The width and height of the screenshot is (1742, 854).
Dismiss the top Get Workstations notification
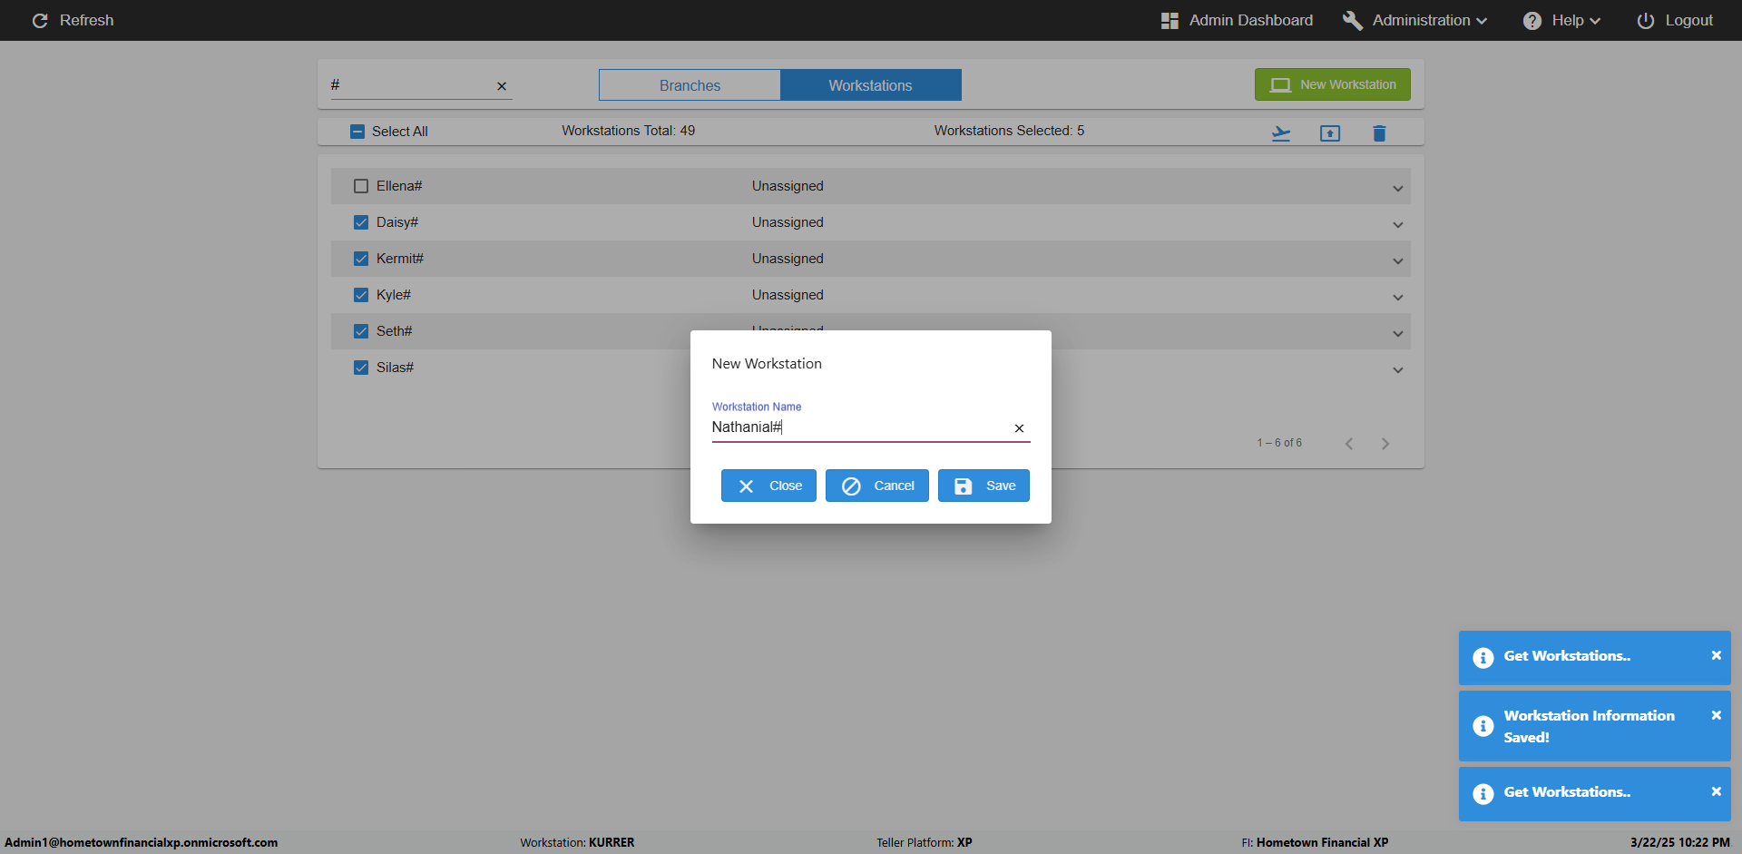pos(1716,655)
